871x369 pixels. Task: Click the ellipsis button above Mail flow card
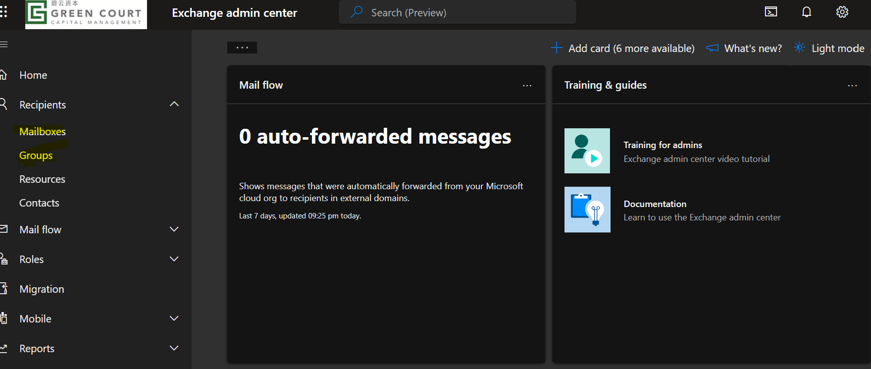point(242,48)
